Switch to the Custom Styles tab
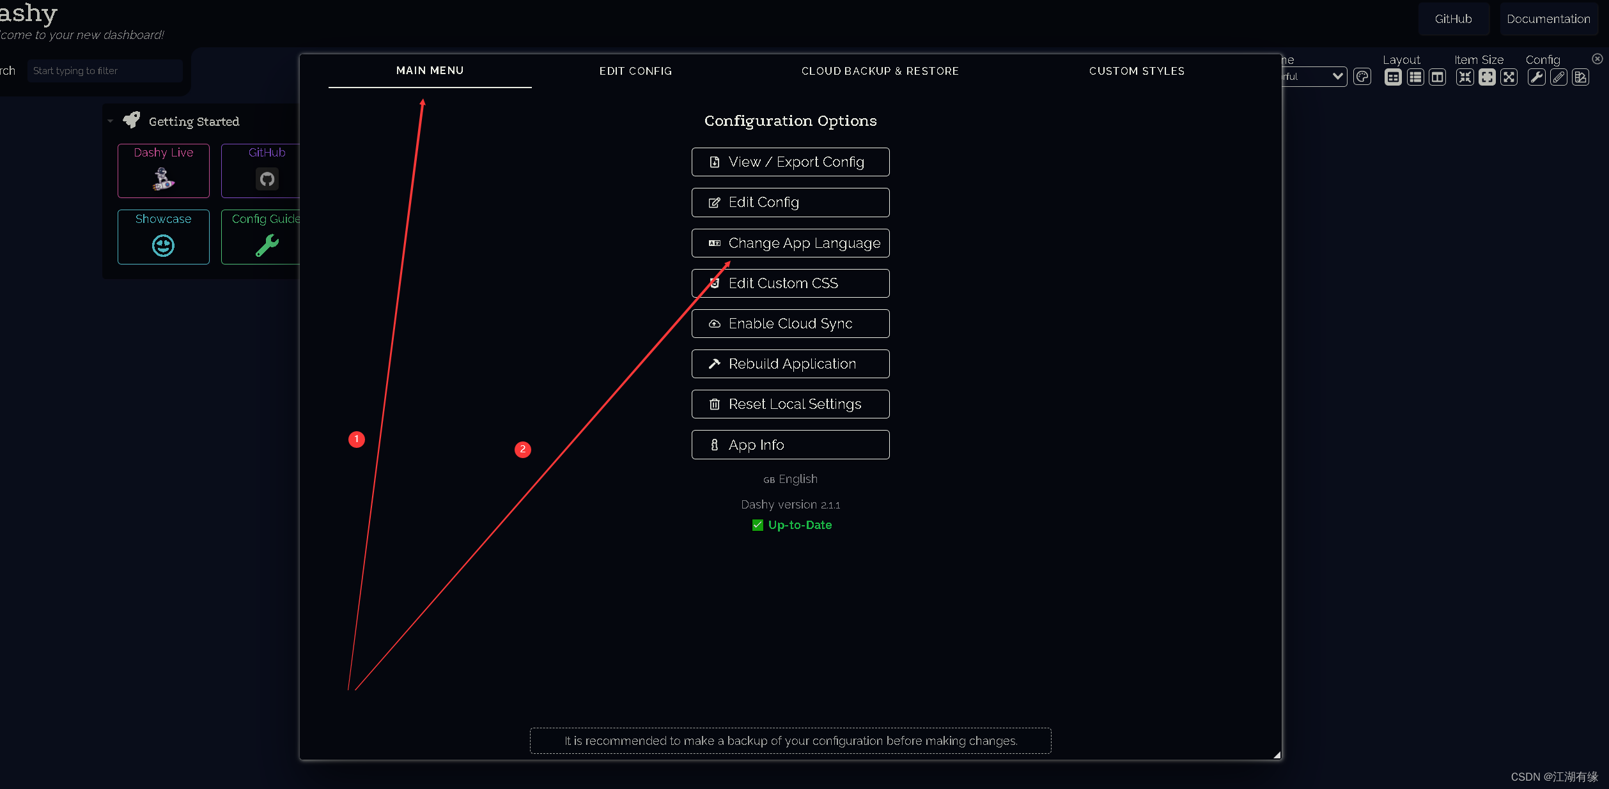The image size is (1609, 789). (x=1137, y=71)
